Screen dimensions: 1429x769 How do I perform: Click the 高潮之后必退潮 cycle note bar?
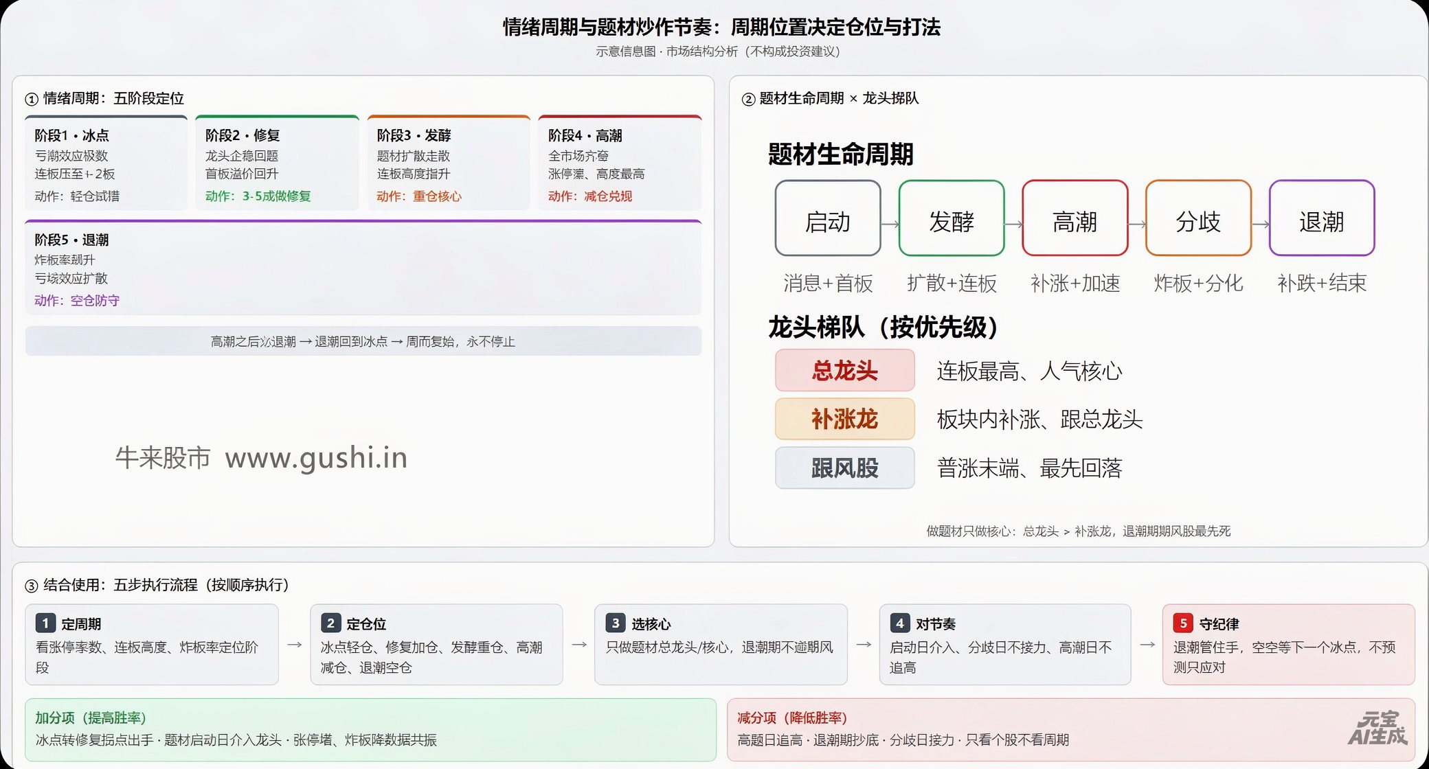pyautogui.click(x=363, y=341)
